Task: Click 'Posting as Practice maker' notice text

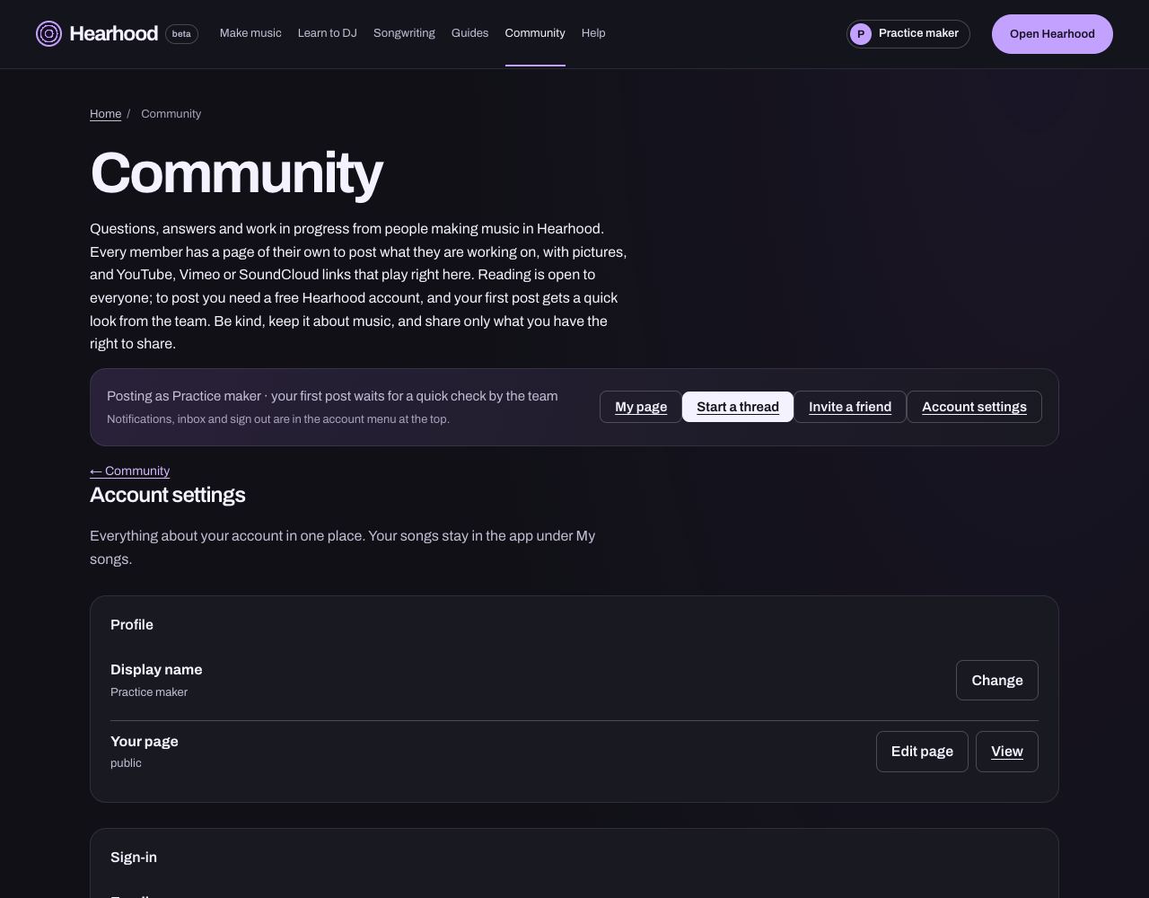Action: click(332, 396)
